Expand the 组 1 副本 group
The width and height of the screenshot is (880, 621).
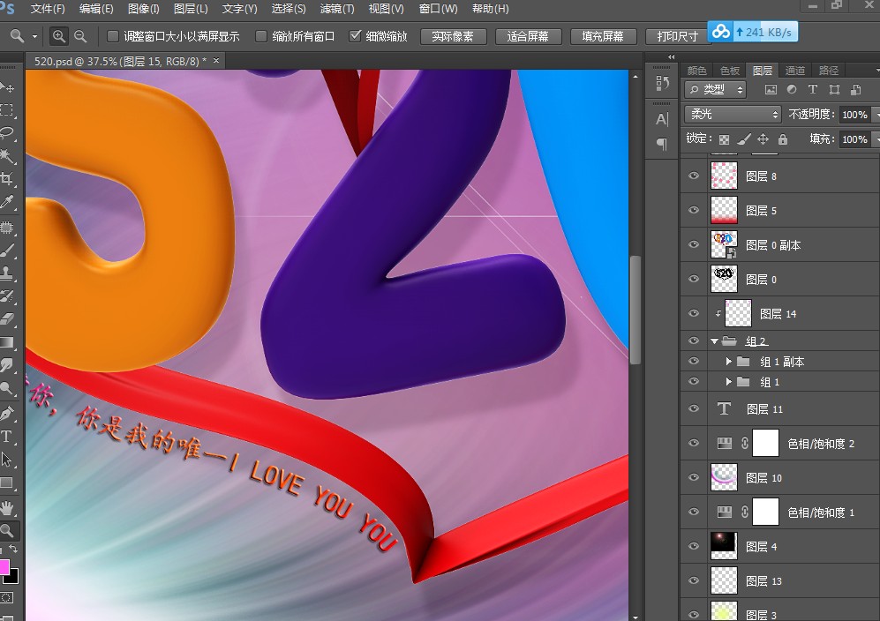tap(728, 362)
